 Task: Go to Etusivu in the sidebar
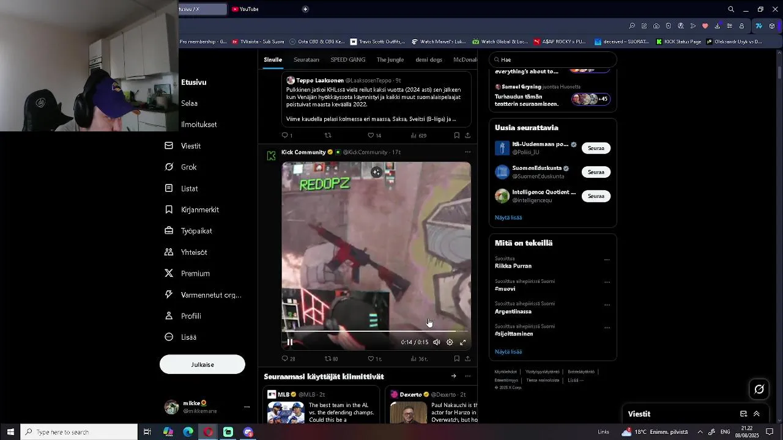tap(193, 82)
